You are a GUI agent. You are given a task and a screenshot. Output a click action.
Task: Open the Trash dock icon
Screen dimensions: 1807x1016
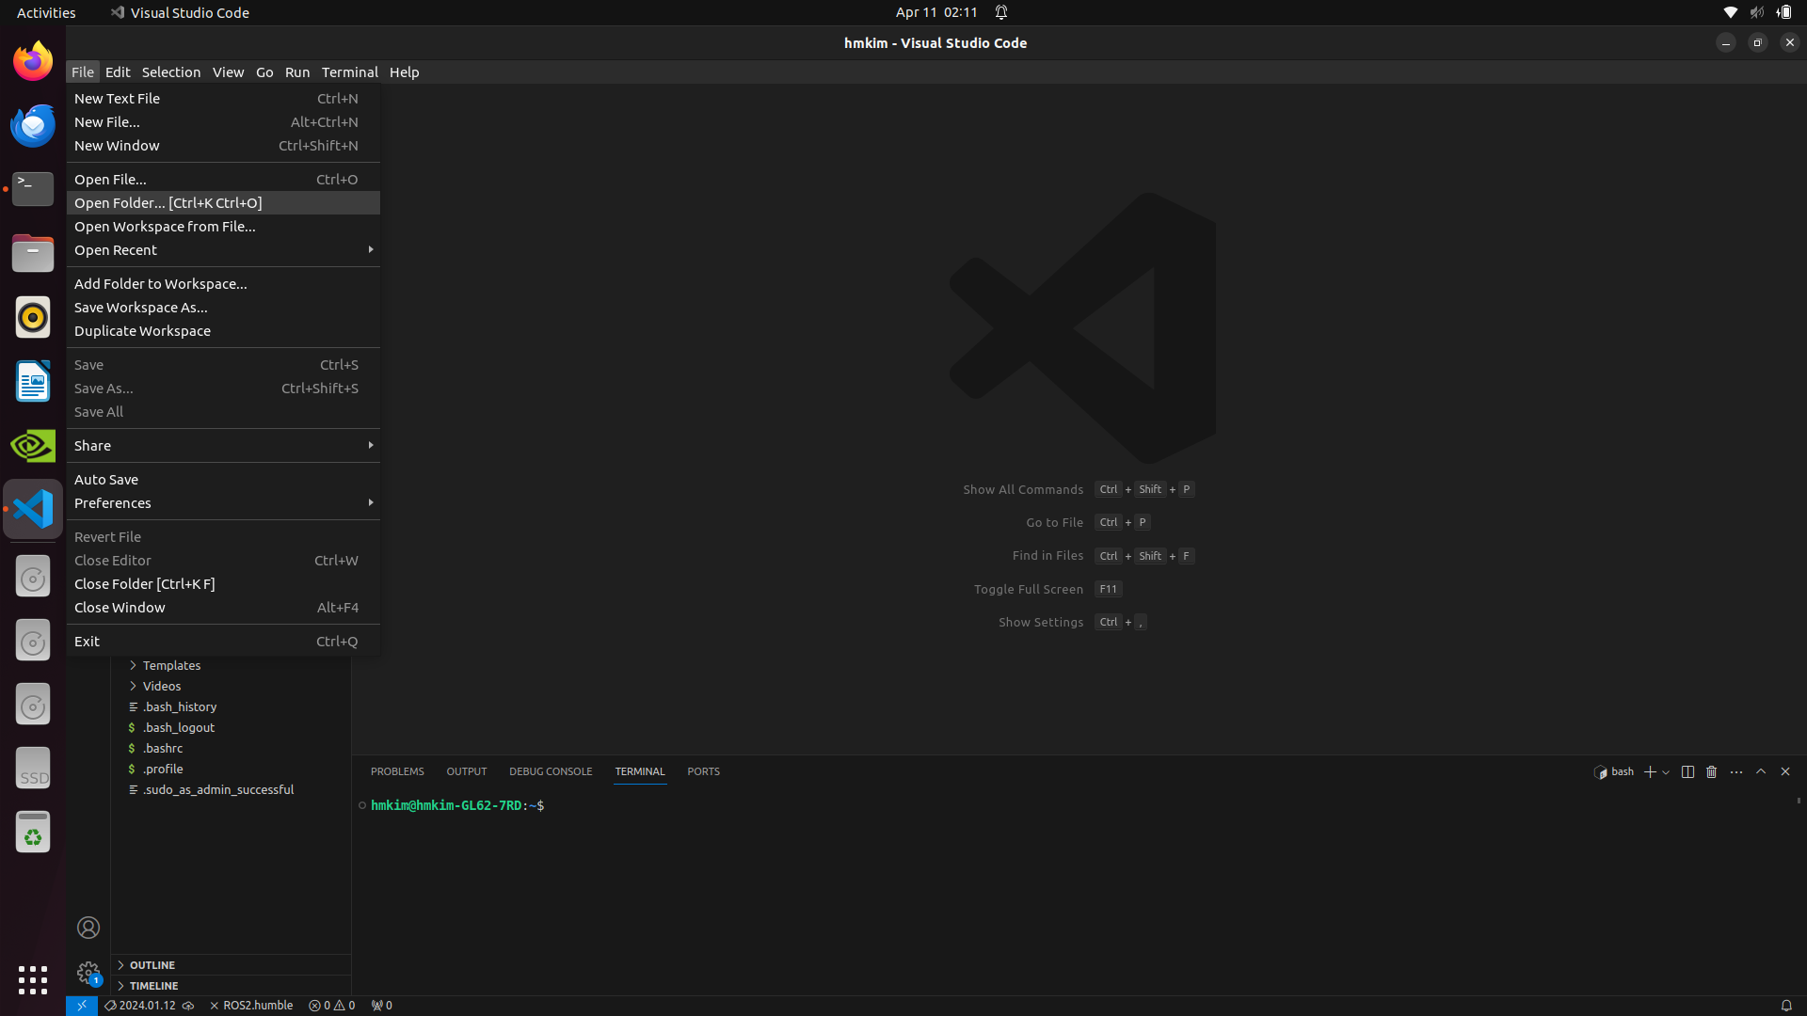pos(33,832)
